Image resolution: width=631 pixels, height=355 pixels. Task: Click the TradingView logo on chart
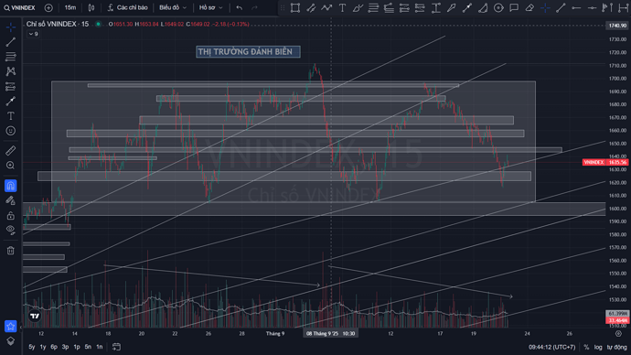35,316
